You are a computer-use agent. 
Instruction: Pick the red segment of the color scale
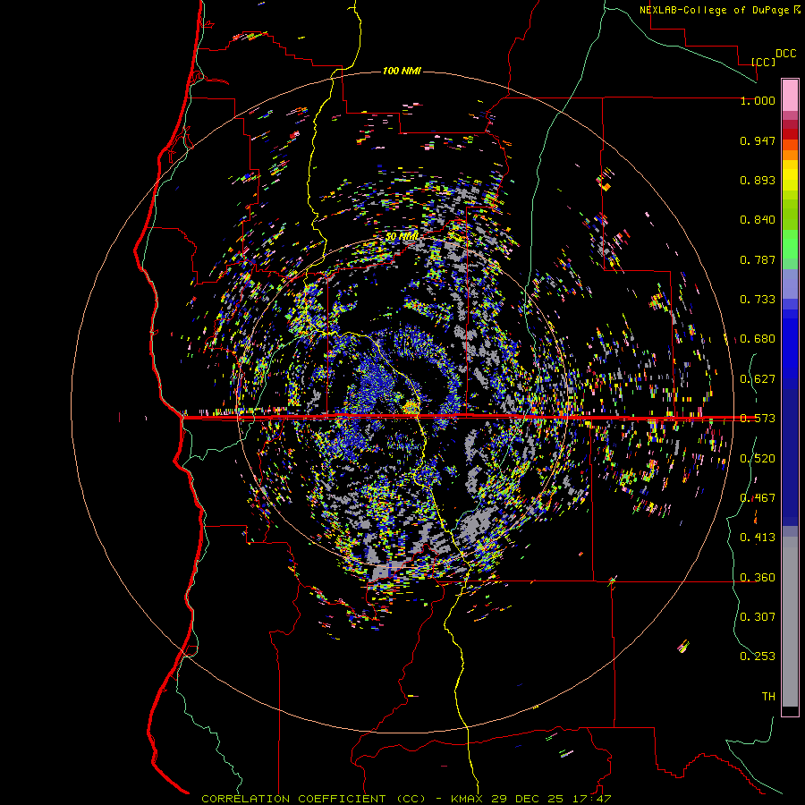point(790,133)
